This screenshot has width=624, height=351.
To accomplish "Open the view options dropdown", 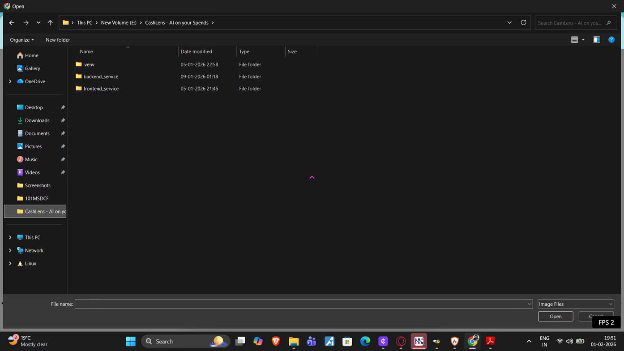I will pos(583,40).
